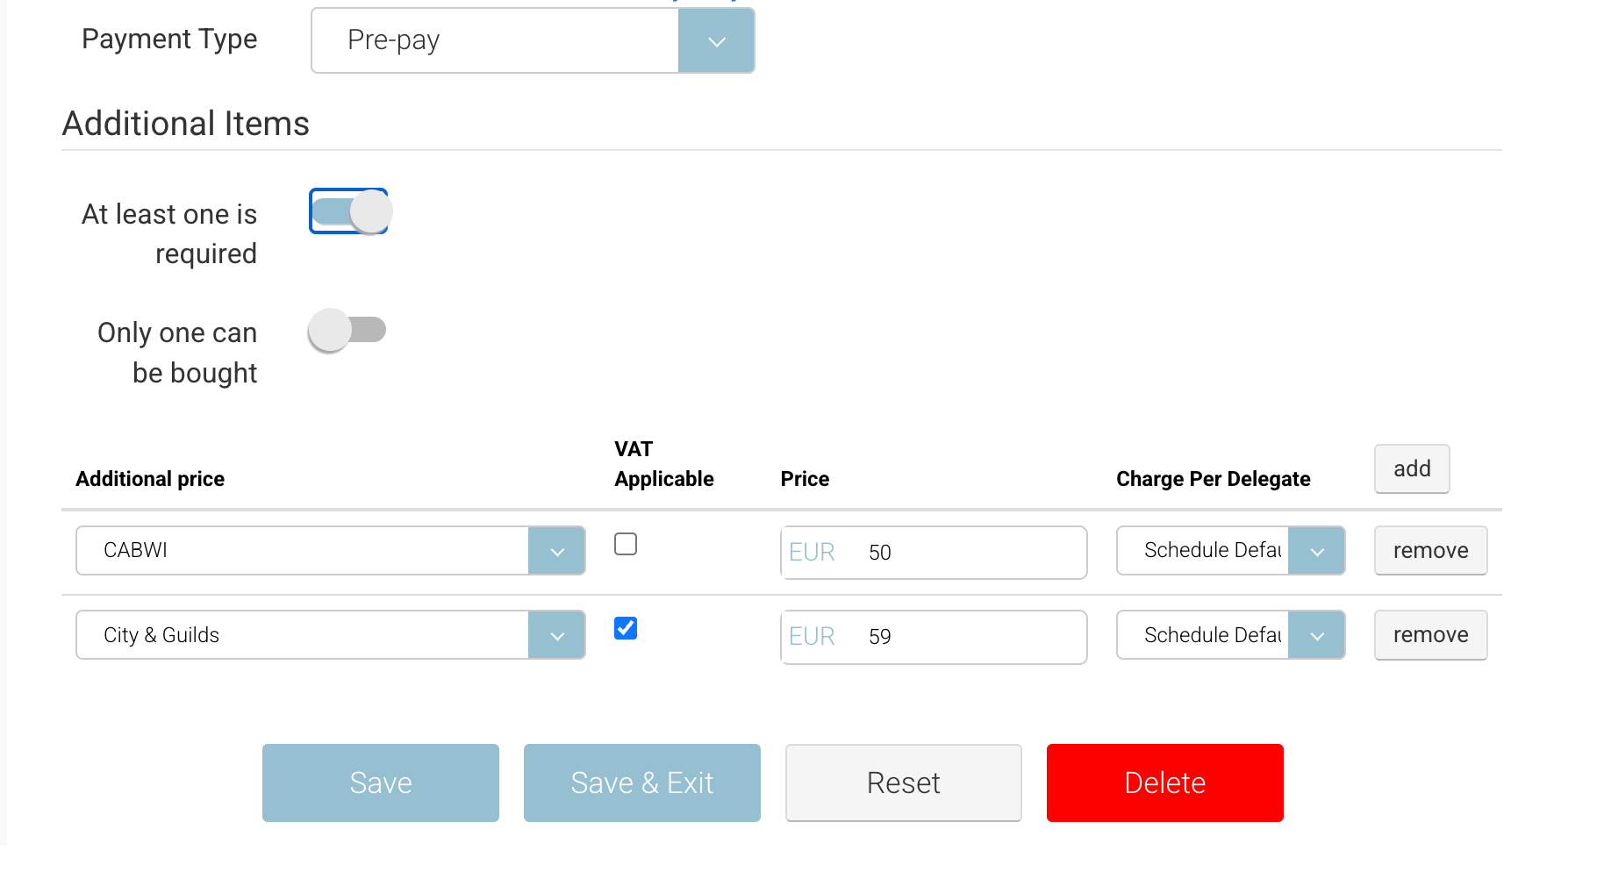Click the chevron arrow on City & Guilds selector
The height and width of the screenshot is (872, 1604).
pos(556,635)
